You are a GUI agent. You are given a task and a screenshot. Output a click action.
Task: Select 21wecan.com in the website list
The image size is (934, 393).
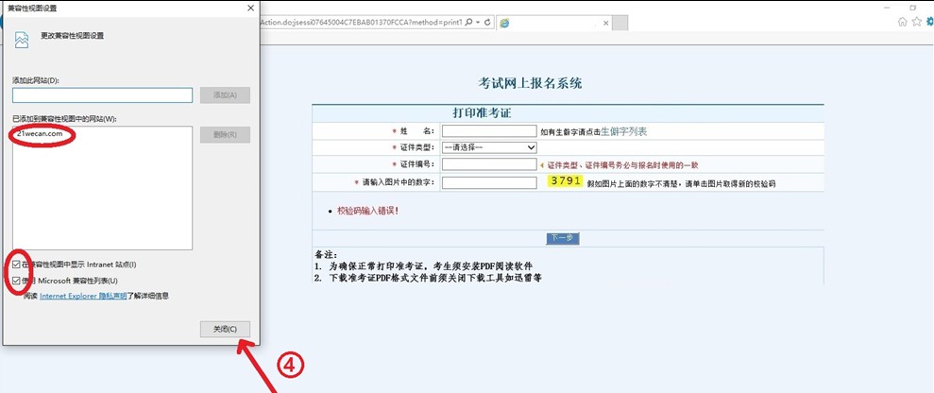(x=41, y=134)
